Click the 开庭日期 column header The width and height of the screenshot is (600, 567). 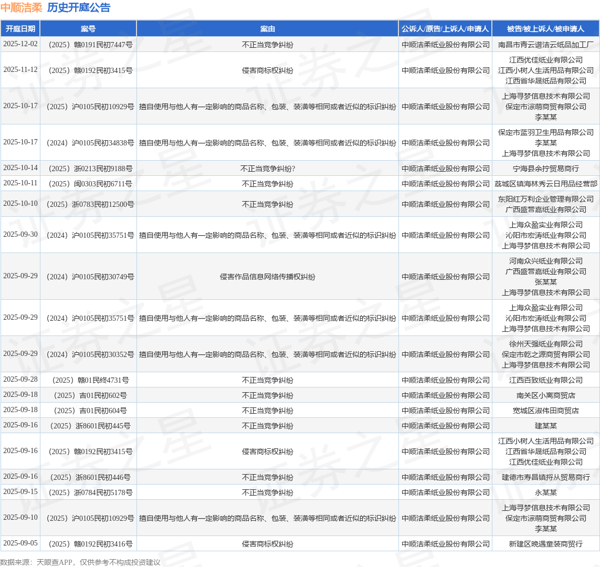point(20,29)
